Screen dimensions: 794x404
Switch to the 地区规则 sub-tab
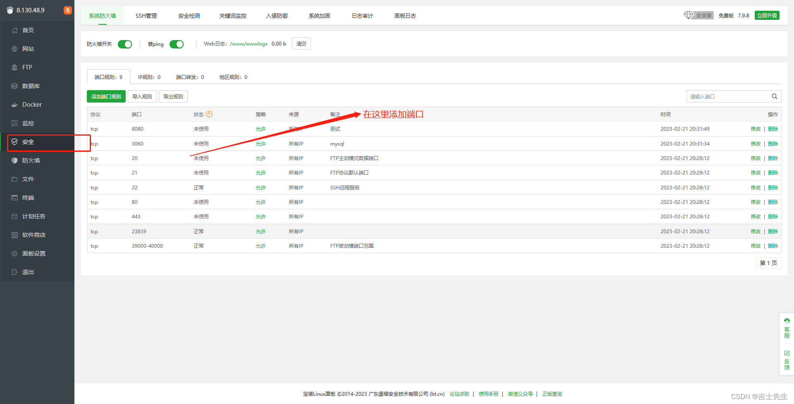click(x=233, y=77)
